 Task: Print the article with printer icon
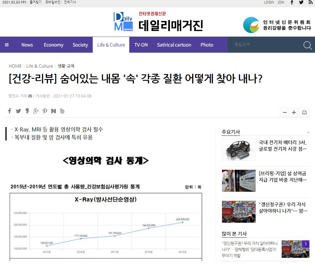[304, 112]
